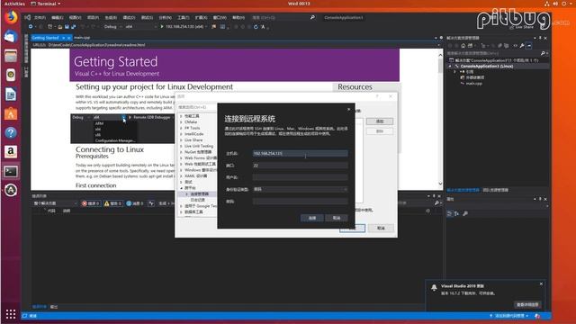Click the user name input field
The height and width of the screenshot is (324, 576).
click(300, 177)
